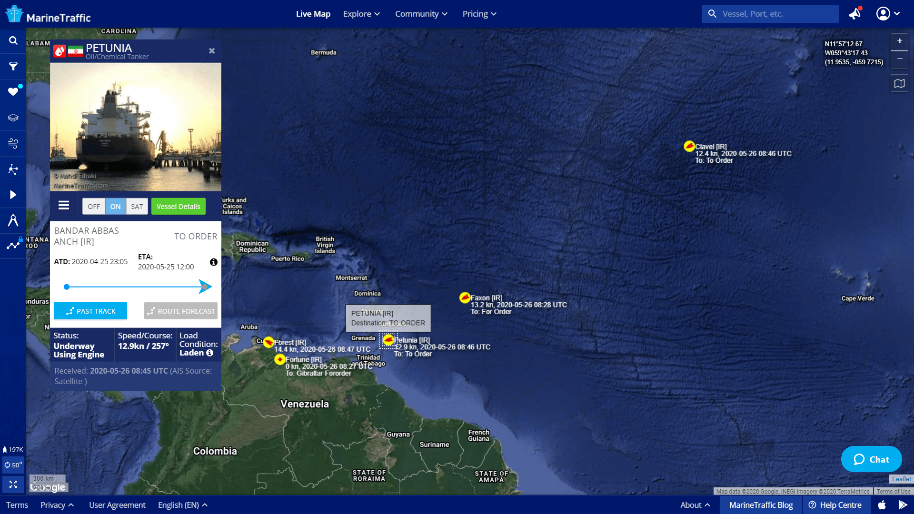The image size is (914, 514).
Task: Click the voyage progress arrow marker
Action: pos(205,287)
